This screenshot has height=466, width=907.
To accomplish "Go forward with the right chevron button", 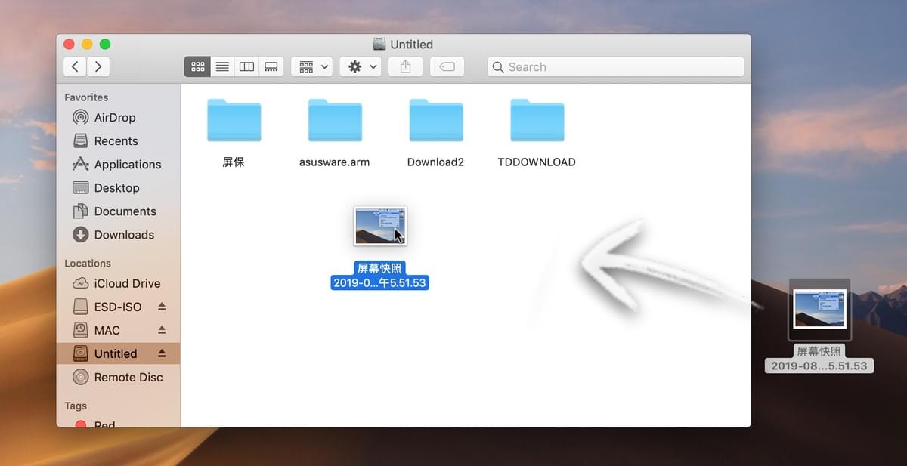I will (98, 66).
